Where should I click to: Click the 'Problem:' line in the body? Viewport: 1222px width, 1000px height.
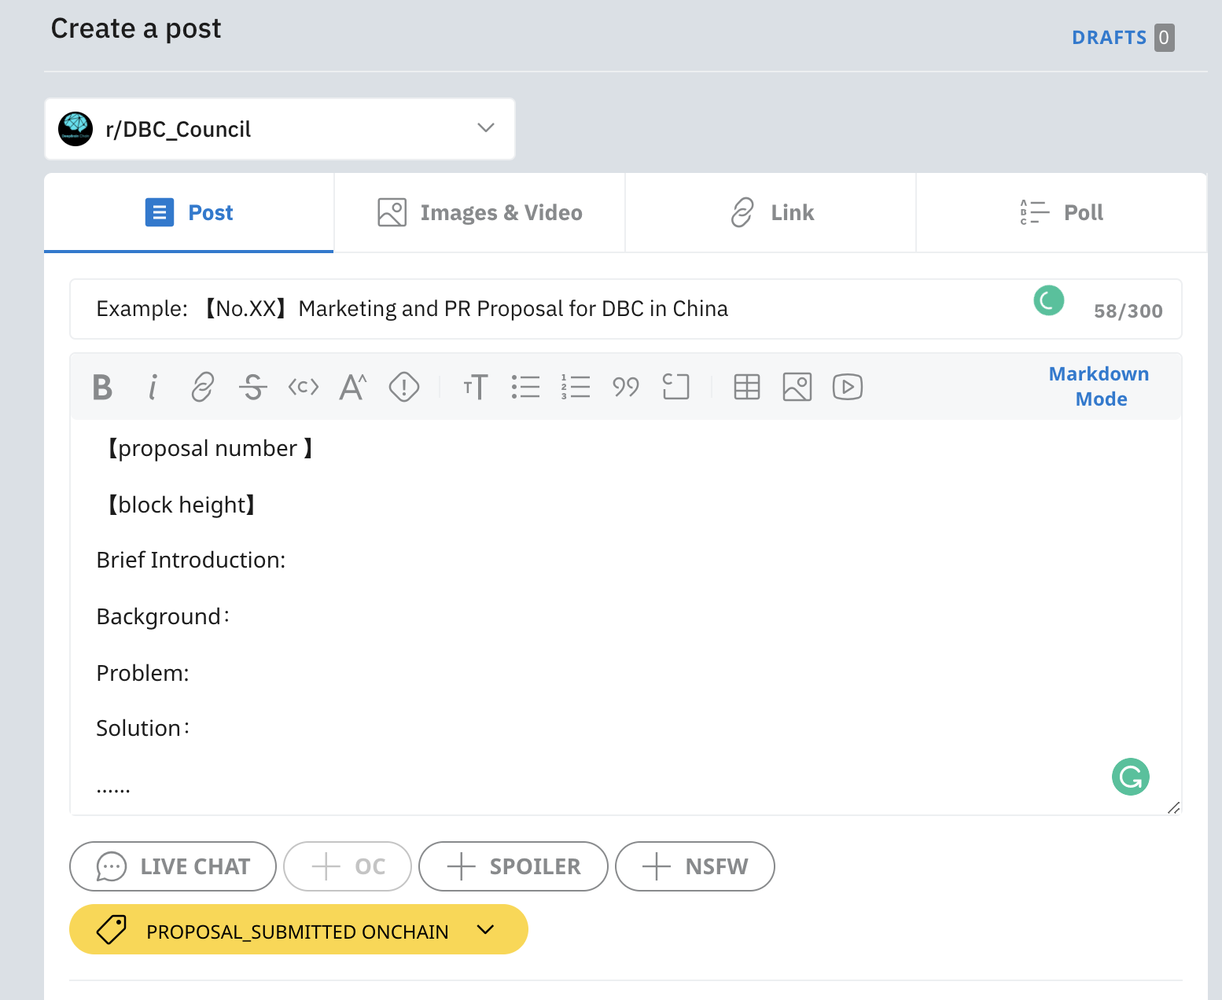pyautogui.click(x=143, y=673)
